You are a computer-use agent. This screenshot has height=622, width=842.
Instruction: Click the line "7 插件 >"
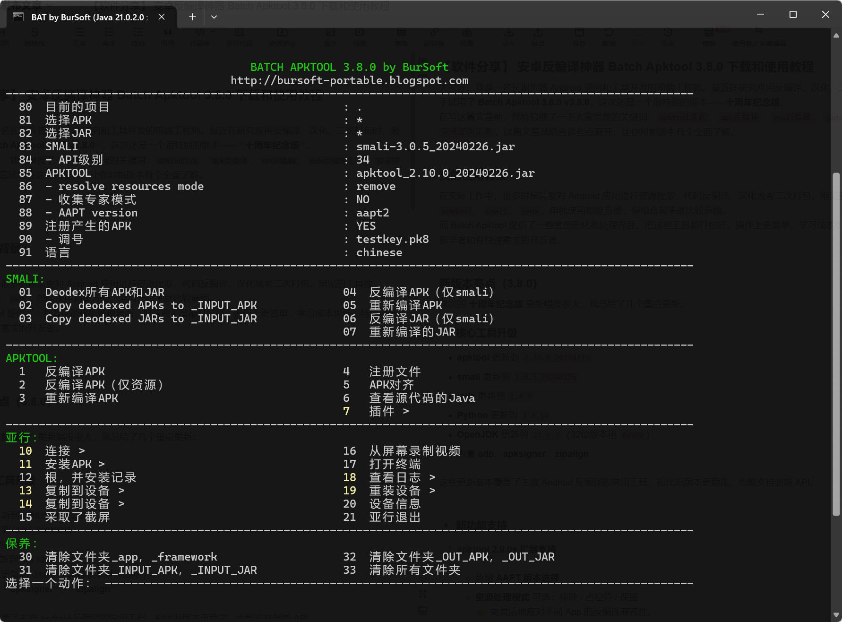coord(376,411)
